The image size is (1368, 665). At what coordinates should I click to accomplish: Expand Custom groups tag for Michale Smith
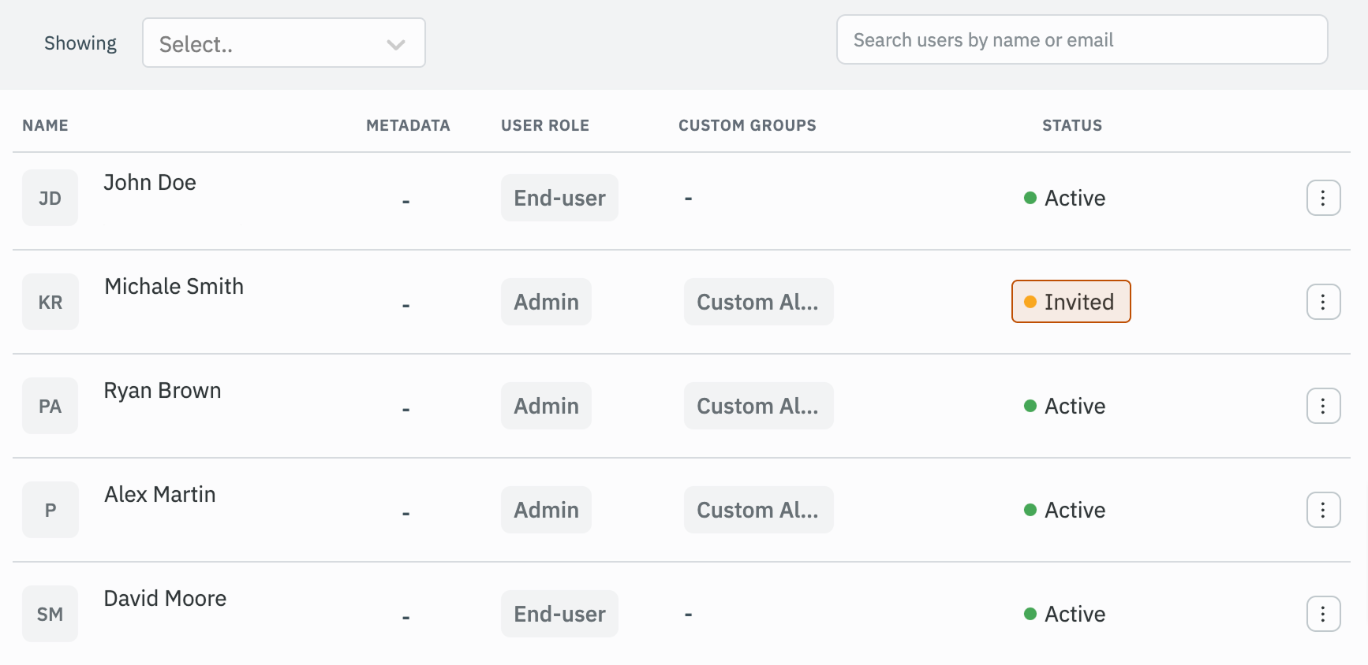pos(757,302)
